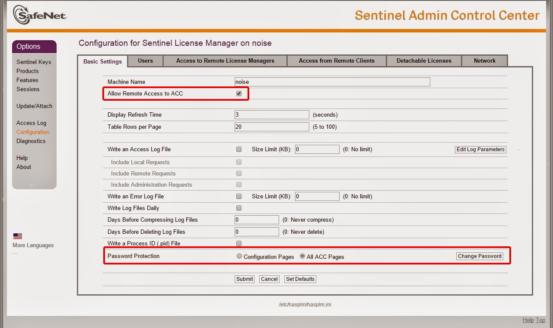Enable Write a Process ID file checkbox
Image resolution: width=553 pixels, height=328 pixels.
click(x=239, y=244)
